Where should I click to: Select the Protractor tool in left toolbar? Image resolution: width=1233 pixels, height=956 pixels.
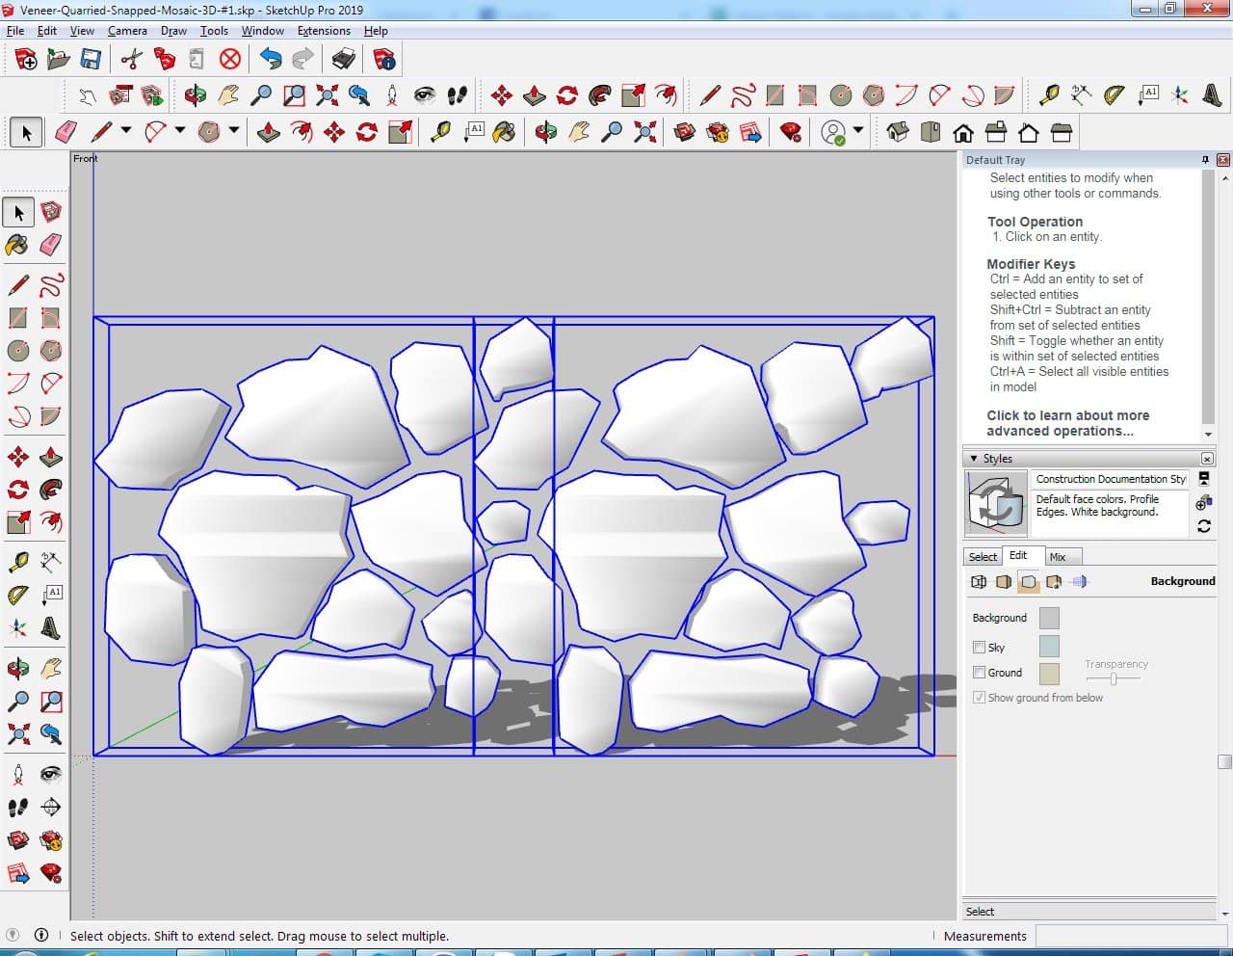[x=17, y=596]
